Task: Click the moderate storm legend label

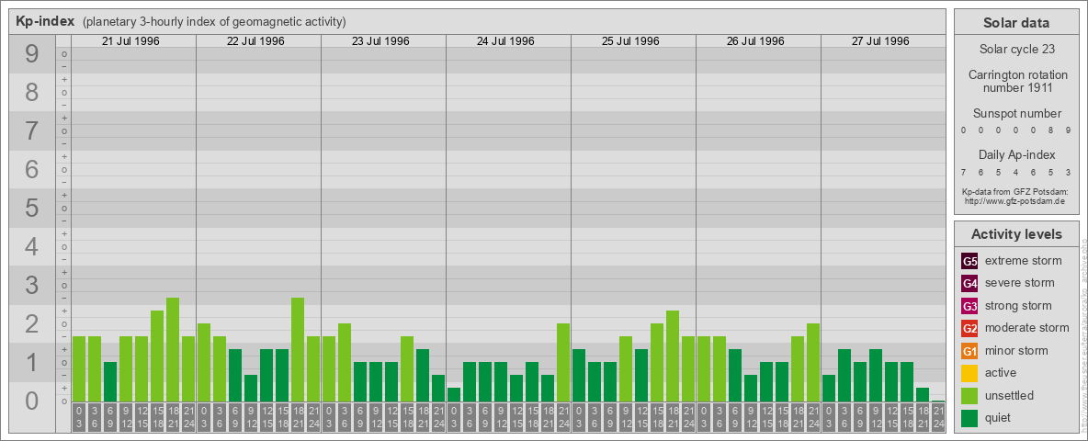Action: tap(1027, 328)
